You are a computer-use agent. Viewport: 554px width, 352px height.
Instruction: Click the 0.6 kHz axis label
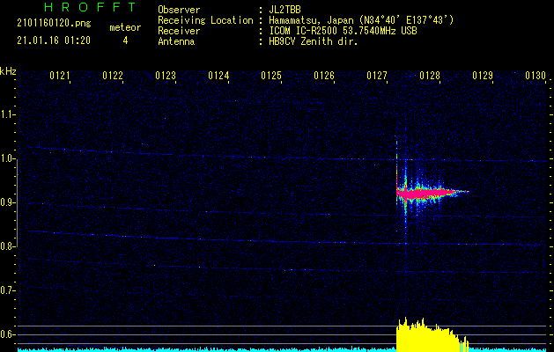(x=7, y=334)
